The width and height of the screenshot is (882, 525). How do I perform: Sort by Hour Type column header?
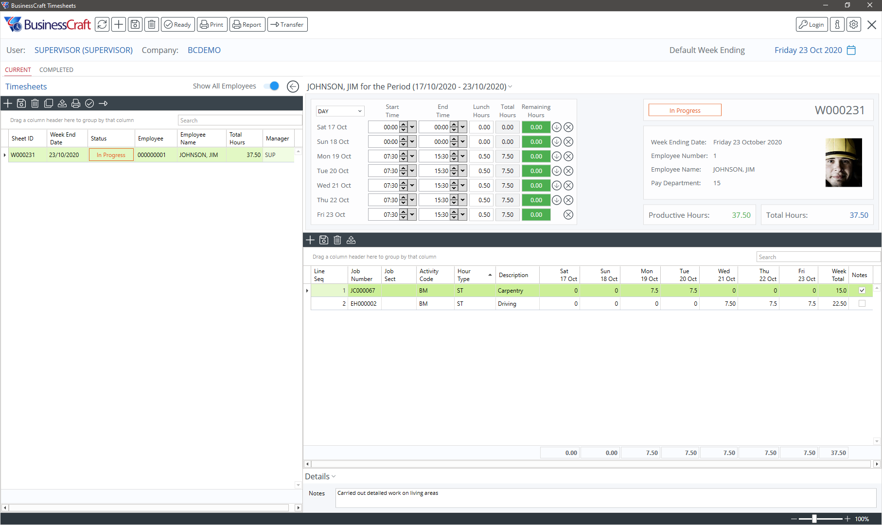[475, 275]
